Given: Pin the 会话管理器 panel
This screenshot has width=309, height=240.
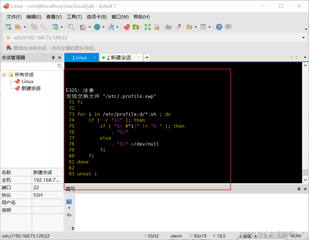Looking at the screenshot, I should (x=53, y=58).
